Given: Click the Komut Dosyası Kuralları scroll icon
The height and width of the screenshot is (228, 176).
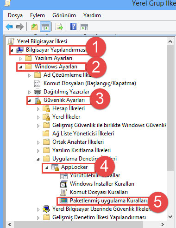Looking at the screenshot, I should click(63, 192).
